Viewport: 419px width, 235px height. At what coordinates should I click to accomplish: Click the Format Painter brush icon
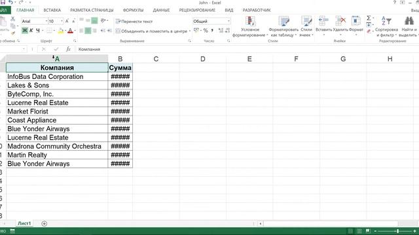[x=12, y=33]
